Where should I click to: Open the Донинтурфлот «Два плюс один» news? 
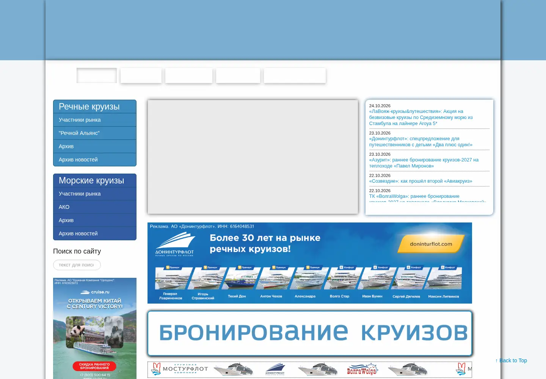[x=421, y=142]
